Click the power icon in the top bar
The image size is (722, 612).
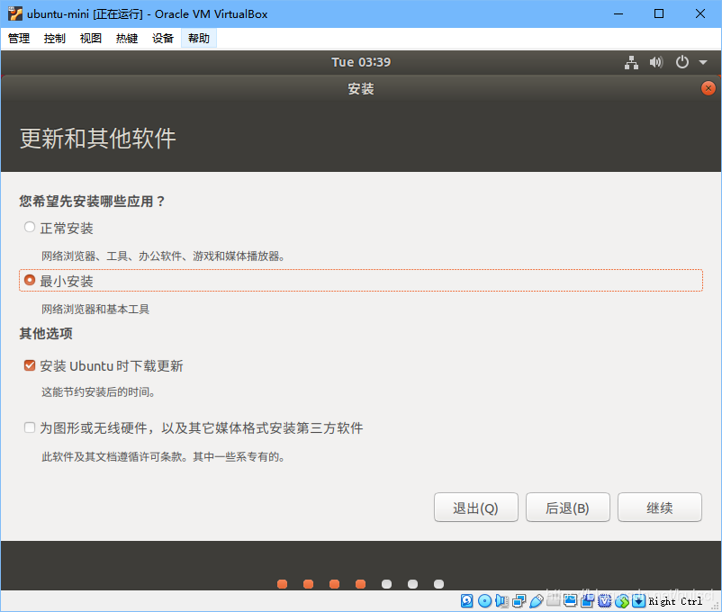click(x=682, y=62)
